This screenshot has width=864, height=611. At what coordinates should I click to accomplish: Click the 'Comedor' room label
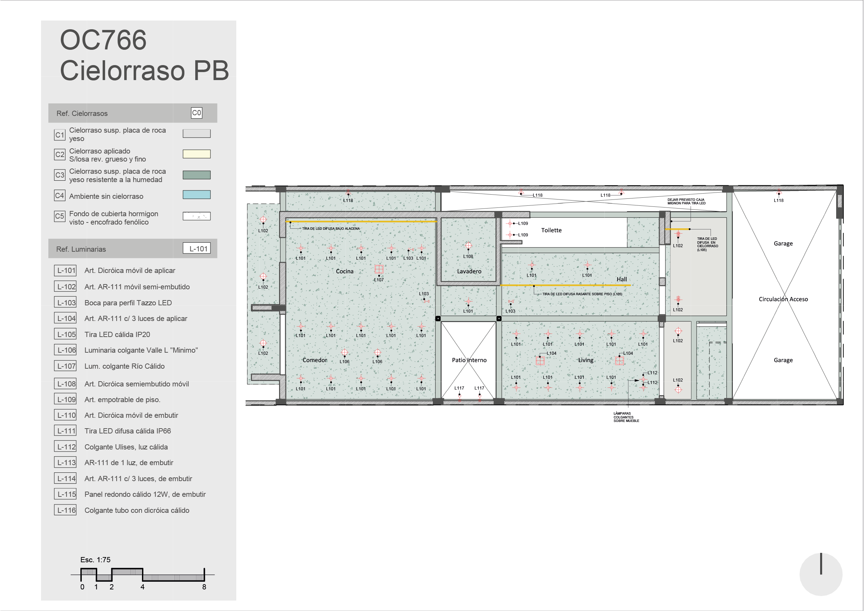pyautogui.click(x=315, y=360)
